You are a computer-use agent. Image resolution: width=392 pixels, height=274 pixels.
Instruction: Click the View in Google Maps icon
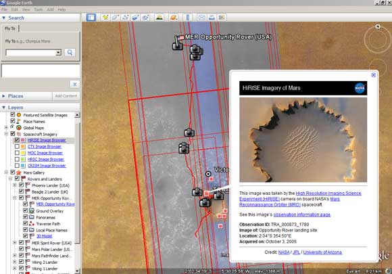(222, 18)
